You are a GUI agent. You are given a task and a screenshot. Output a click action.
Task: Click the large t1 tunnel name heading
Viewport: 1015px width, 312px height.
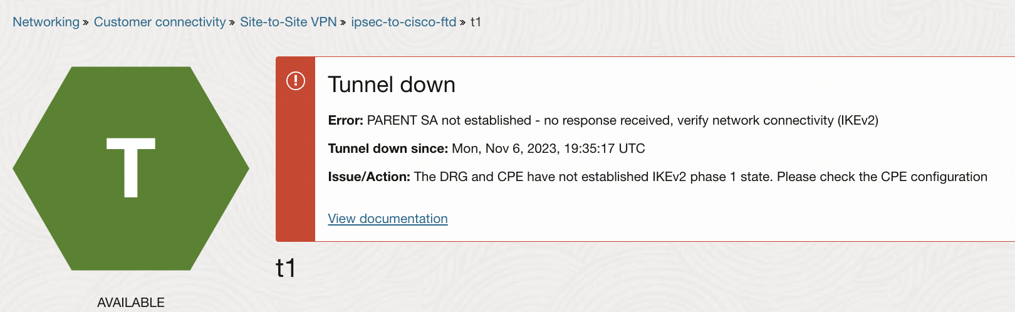point(286,268)
